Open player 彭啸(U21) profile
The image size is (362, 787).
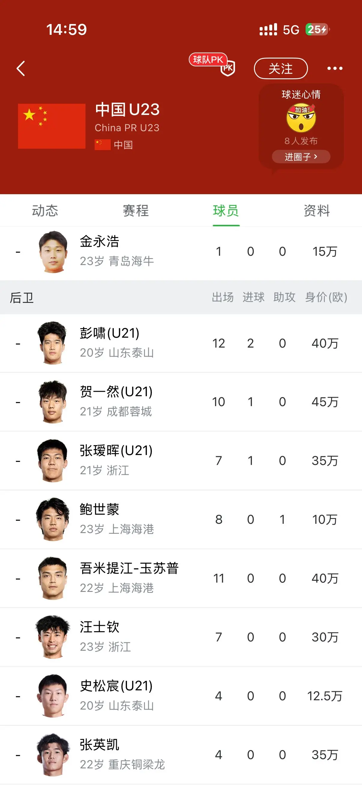[x=181, y=343]
